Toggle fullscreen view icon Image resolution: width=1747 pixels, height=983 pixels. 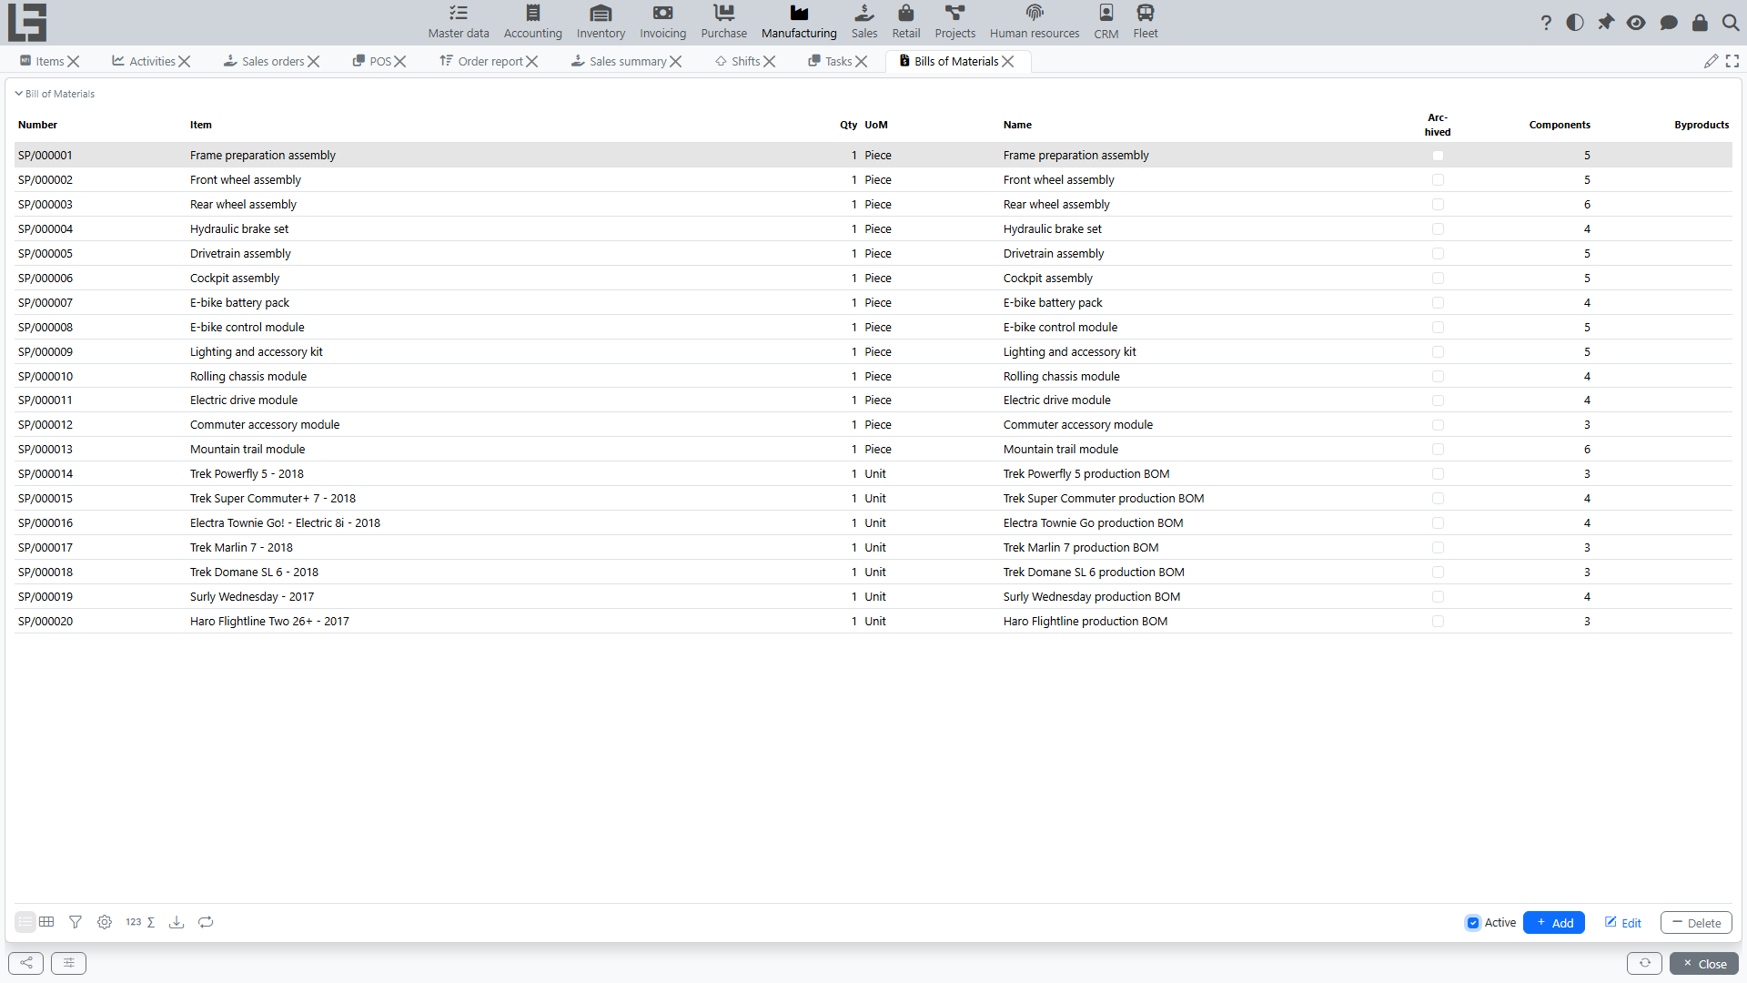(1732, 61)
